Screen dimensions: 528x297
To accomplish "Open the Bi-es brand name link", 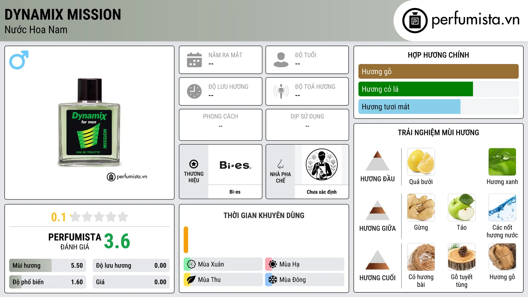I will [235, 192].
